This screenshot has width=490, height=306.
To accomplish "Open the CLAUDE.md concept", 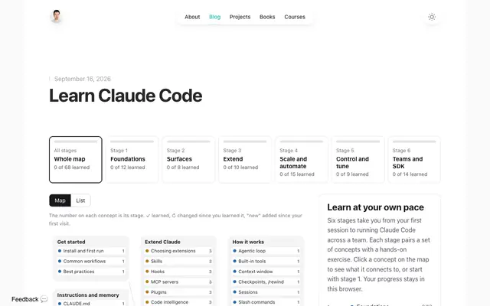I will (x=91, y=303).
